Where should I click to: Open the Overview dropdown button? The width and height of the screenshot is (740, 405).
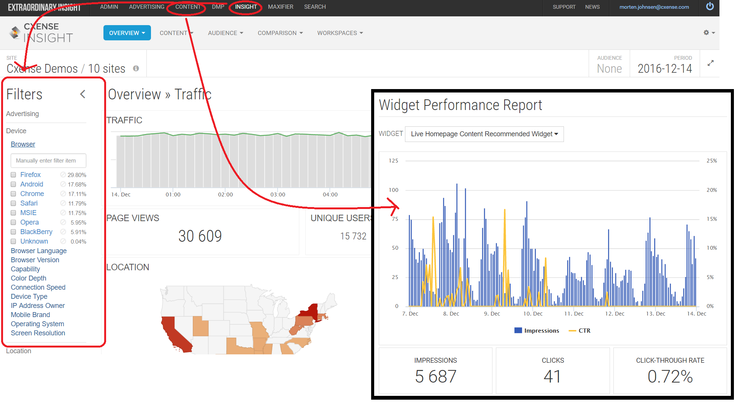pyautogui.click(x=127, y=33)
